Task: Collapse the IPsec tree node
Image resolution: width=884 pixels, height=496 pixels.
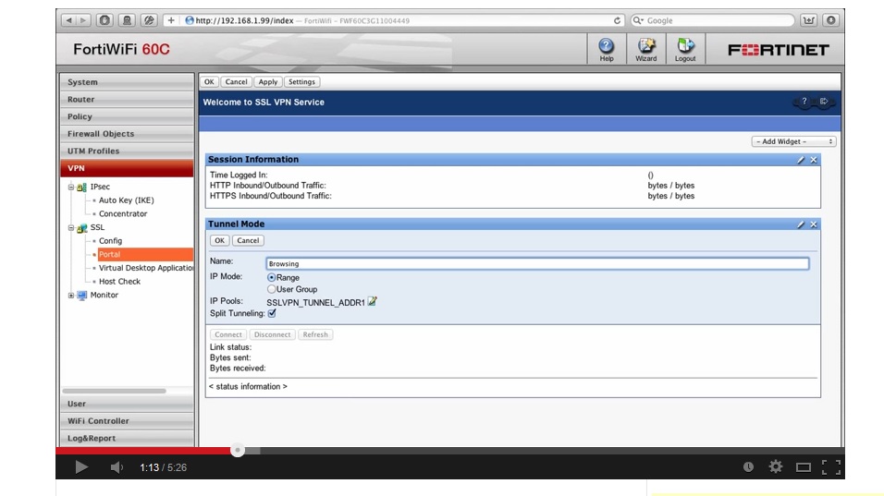Action: click(x=71, y=187)
